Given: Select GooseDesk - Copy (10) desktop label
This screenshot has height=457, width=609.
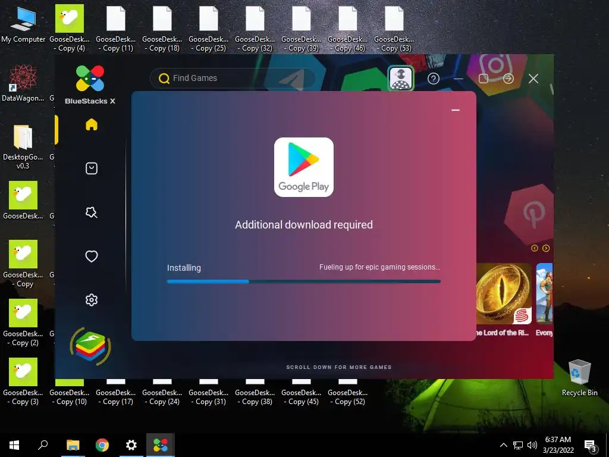Looking at the screenshot, I should [x=70, y=397].
